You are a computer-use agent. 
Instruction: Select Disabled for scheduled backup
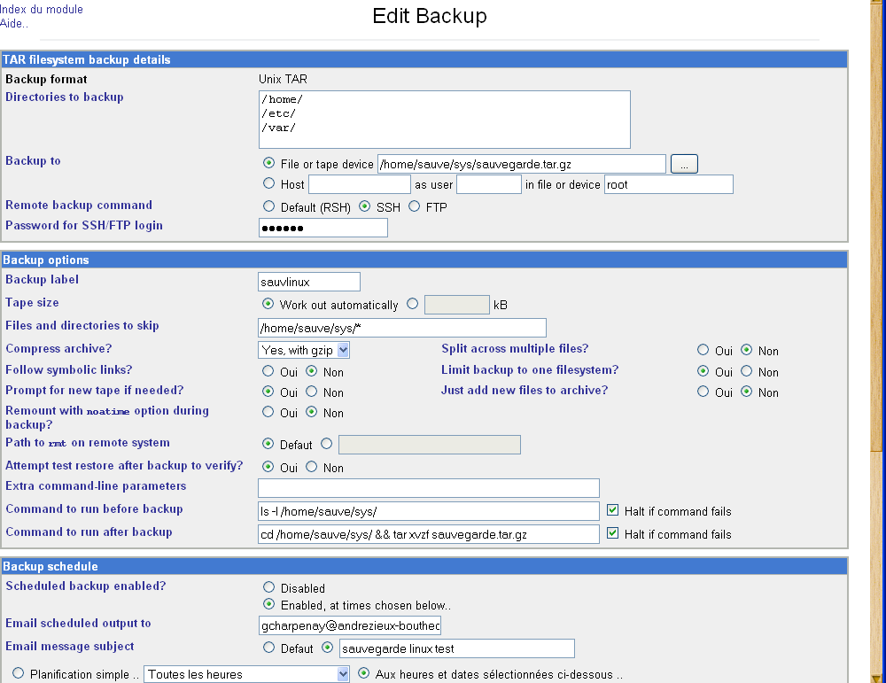pos(269,588)
